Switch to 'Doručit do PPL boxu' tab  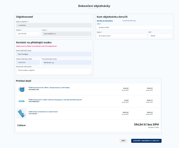pyautogui.click(x=129, y=21)
